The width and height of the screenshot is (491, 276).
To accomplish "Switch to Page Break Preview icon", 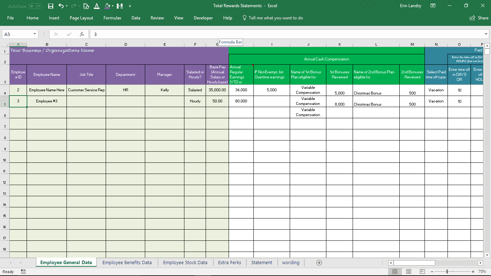I will coord(422,272).
